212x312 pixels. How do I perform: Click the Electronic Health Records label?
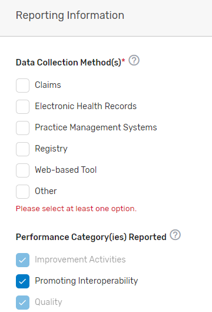(x=86, y=106)
